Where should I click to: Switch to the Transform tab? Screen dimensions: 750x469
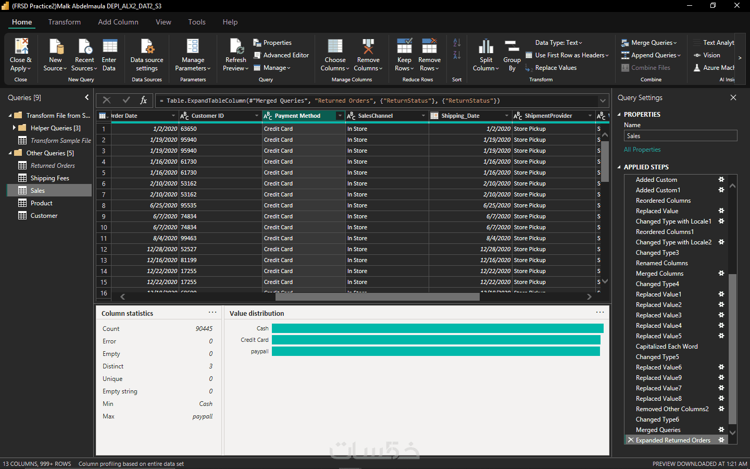pyautogui.click(x=65, y=22)
